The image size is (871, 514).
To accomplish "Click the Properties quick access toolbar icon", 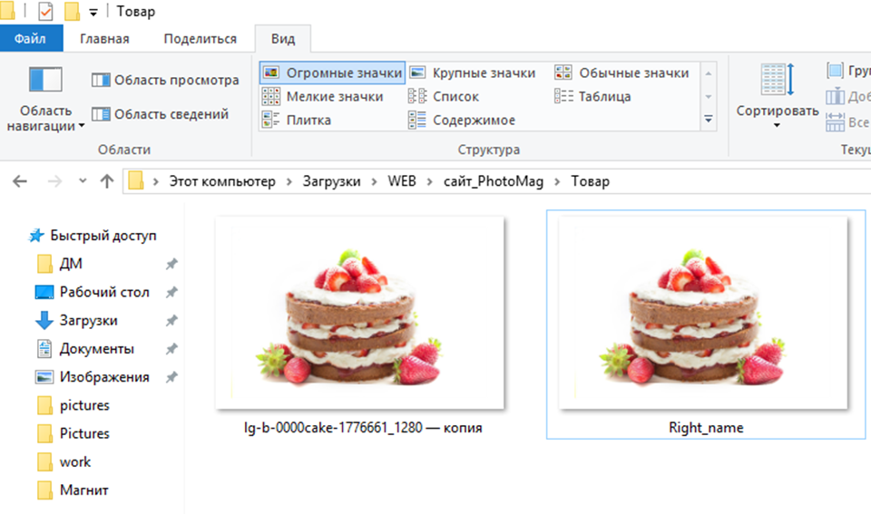I will coord(45,11).
